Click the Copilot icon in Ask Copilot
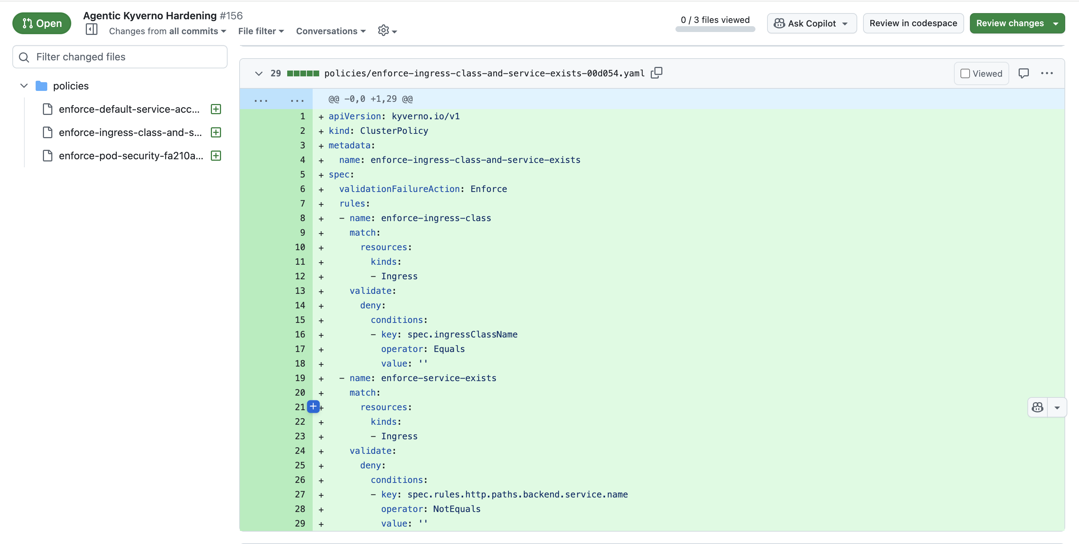This screenshot has height=544, width=1079. coord(779,24)
